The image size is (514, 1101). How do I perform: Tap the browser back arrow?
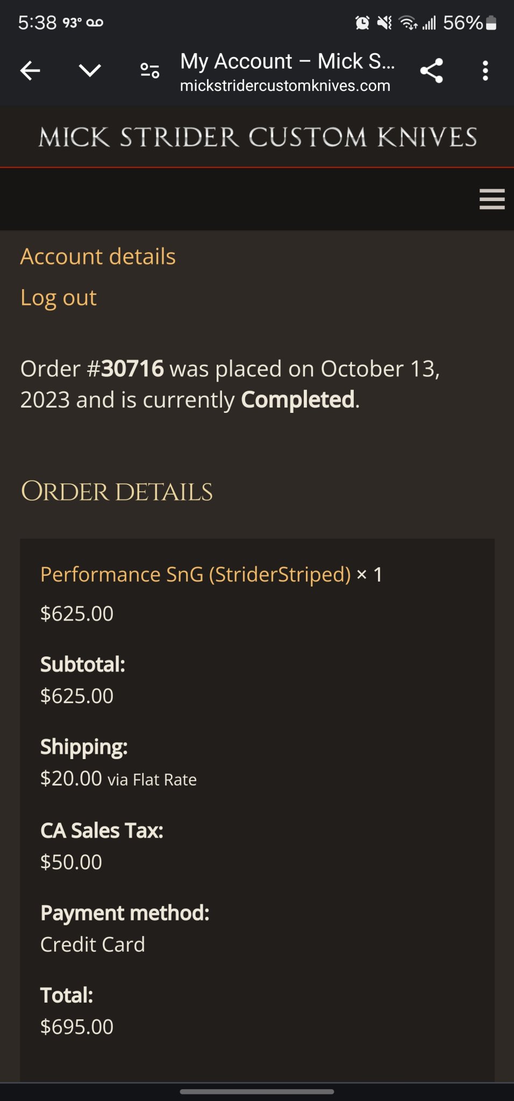pos(30,70)
